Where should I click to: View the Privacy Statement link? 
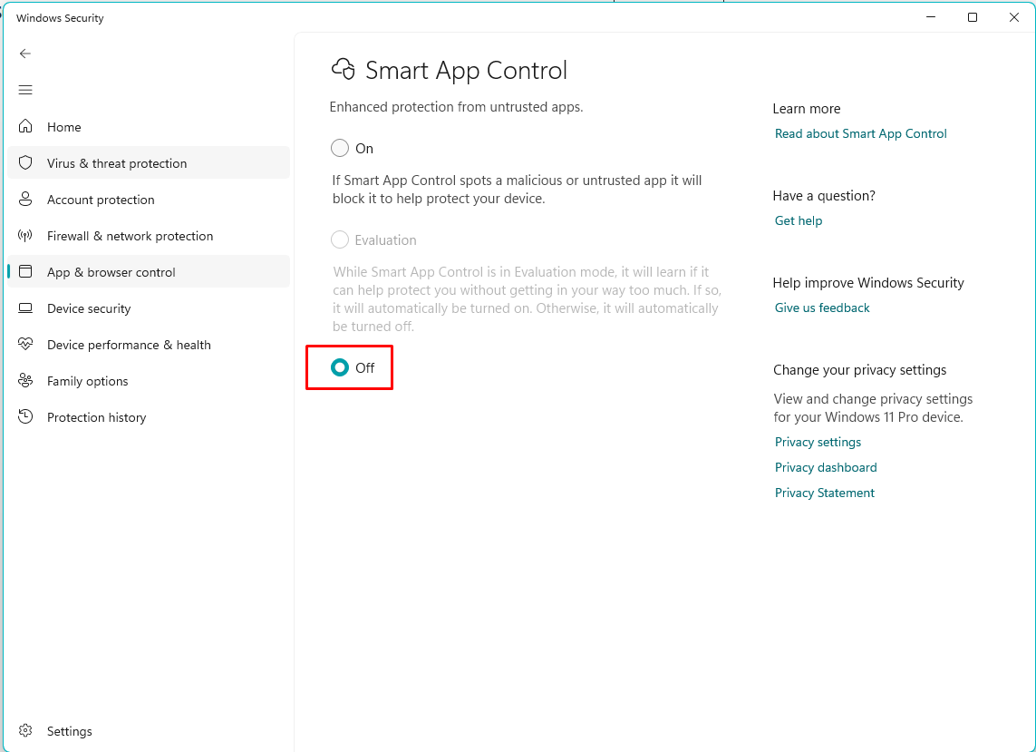click(x=824, y=493)
